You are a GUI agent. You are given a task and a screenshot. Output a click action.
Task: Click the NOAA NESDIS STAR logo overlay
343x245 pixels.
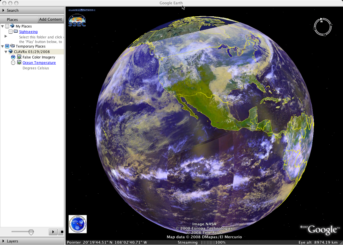point(78,224)
